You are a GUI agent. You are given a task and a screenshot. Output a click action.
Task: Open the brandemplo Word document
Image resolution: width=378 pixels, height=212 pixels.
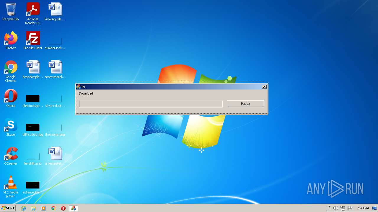tap(33, 69)
